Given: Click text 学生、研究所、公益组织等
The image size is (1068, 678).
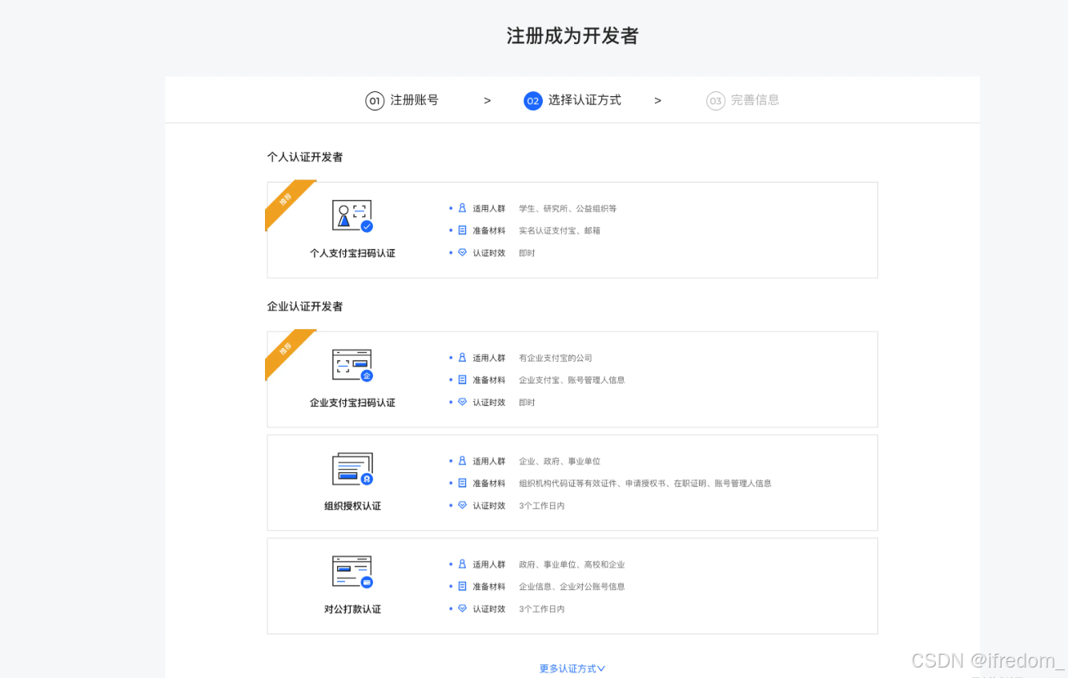Looking at the screenshot, I should pos(568,208).
